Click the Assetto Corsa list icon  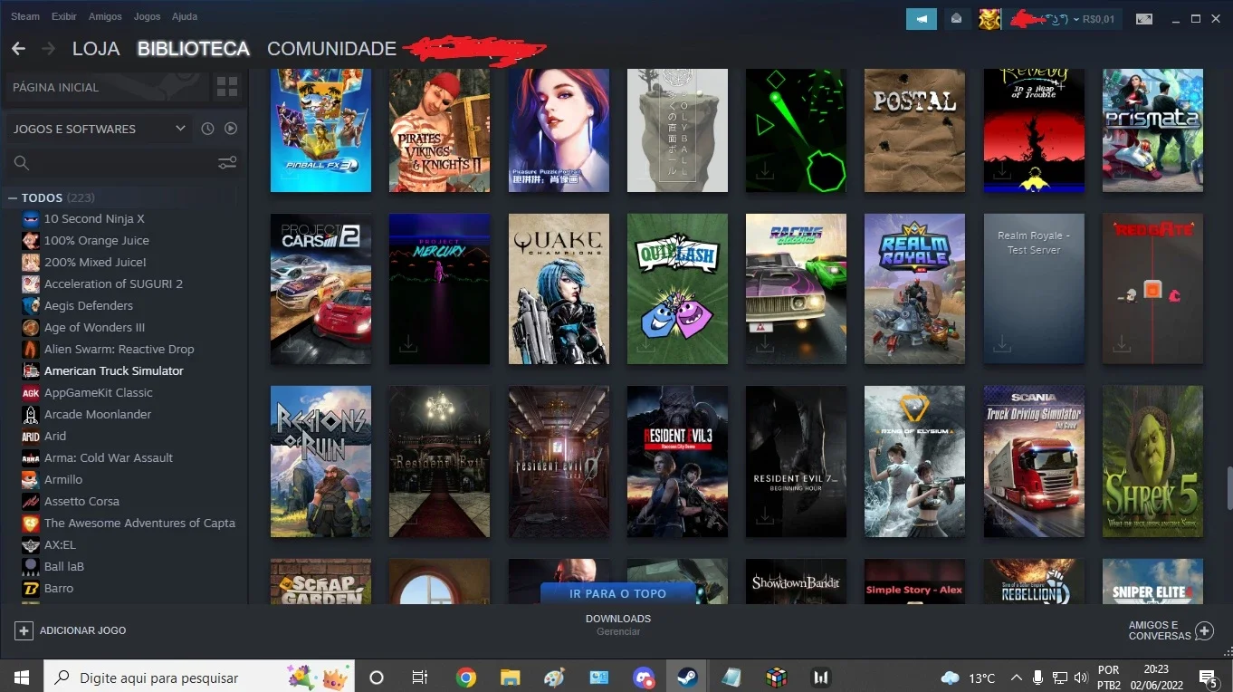pyautogui.click(x=31, y=501)
